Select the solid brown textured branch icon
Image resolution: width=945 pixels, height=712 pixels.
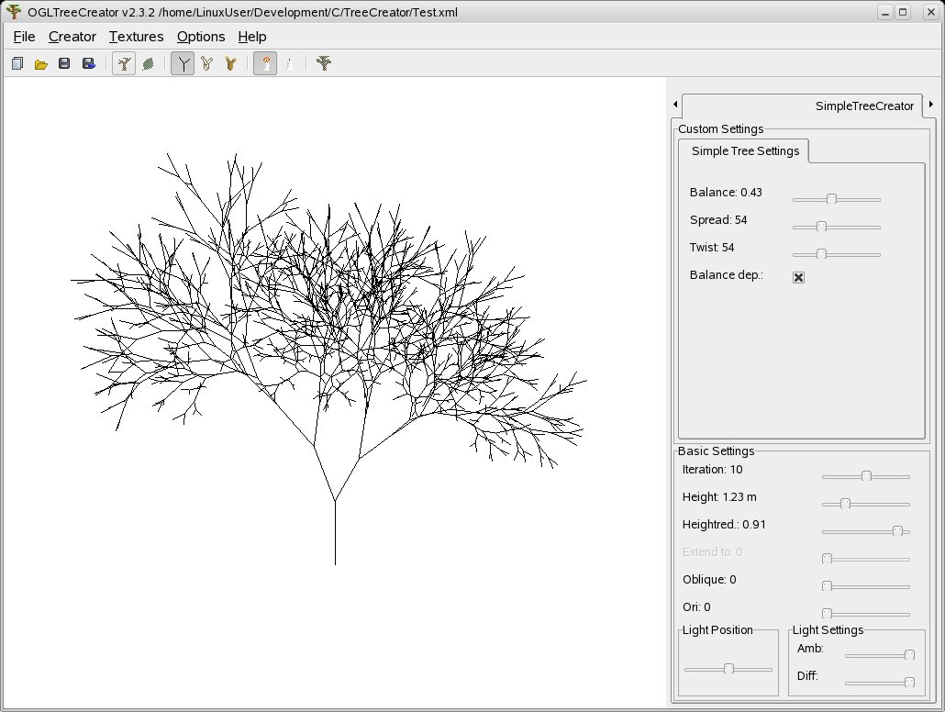tap(230, 63)
